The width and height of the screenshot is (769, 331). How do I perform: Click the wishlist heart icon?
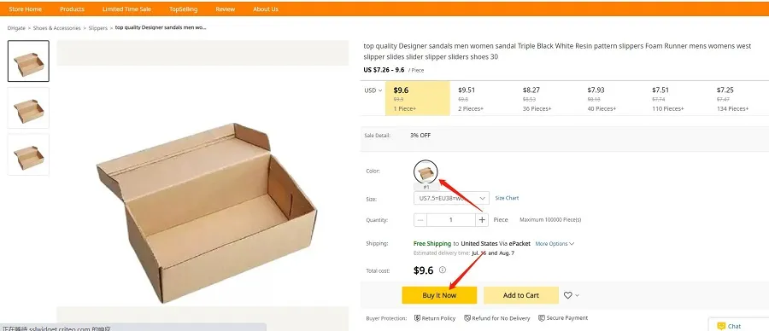click(568, 295)
